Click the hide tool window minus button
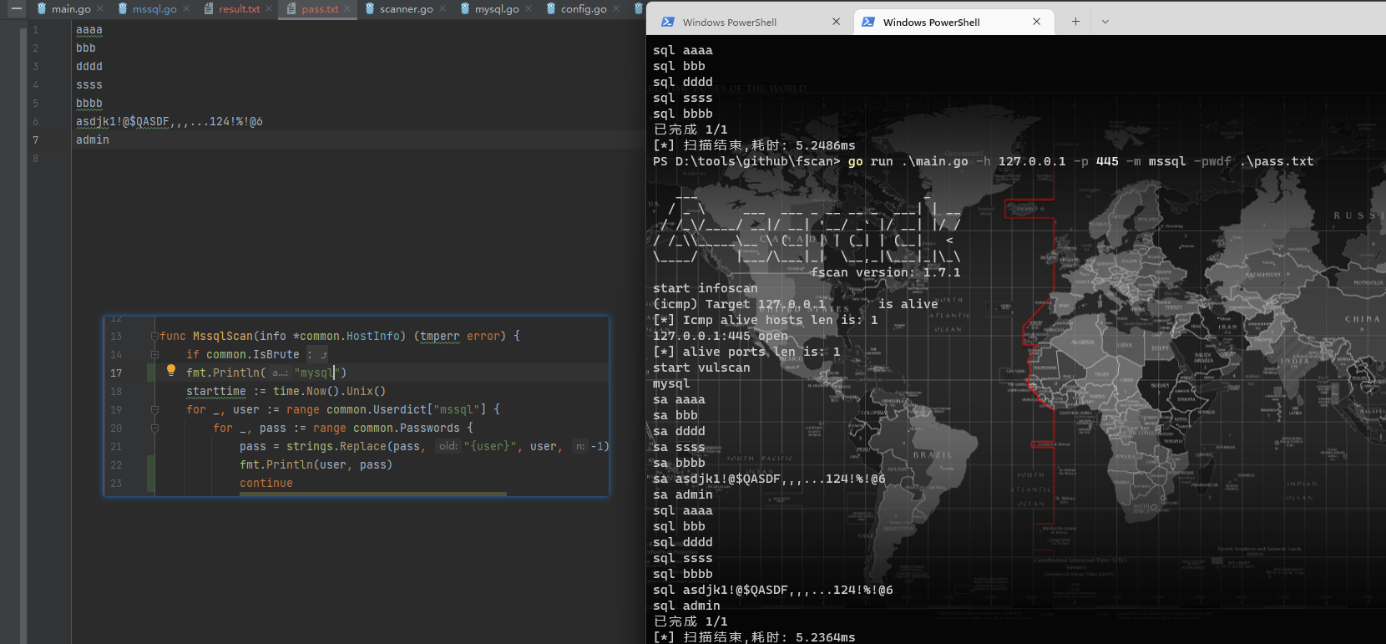Viewport: 1386px width, 644px height. (x=16, y=9)
